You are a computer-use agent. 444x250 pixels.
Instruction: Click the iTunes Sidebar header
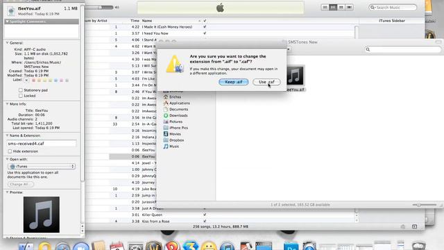(x=392, y=21)
